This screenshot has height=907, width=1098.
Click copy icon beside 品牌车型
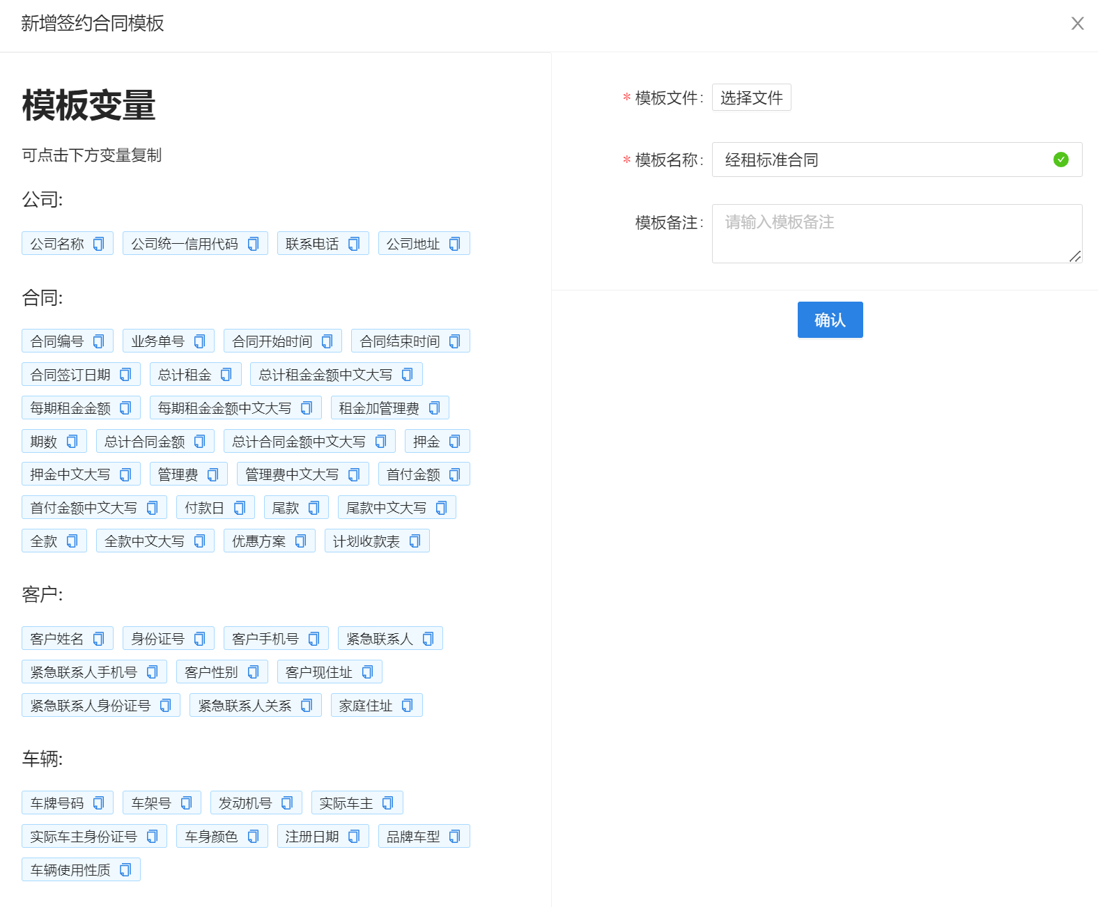coord(455,837)
